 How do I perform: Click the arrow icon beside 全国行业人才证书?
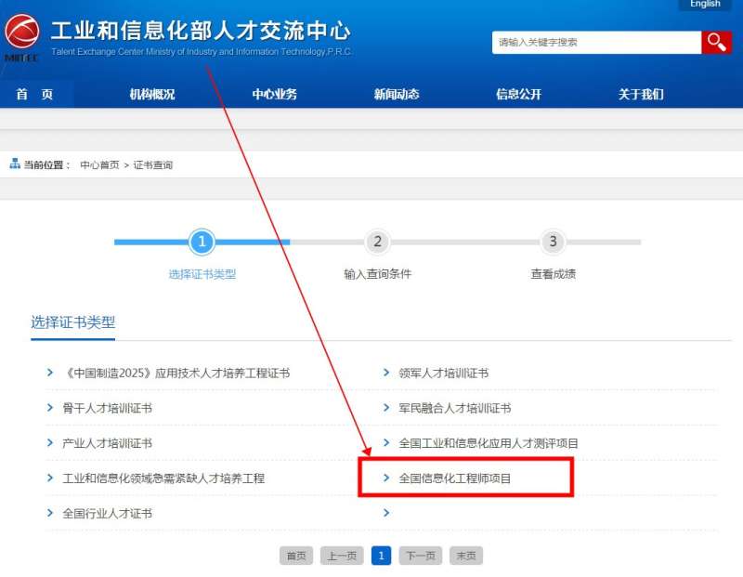(50, 512)
